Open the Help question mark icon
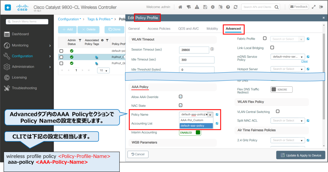Screen dimensions: 328x172 click(x=228, y=7)
